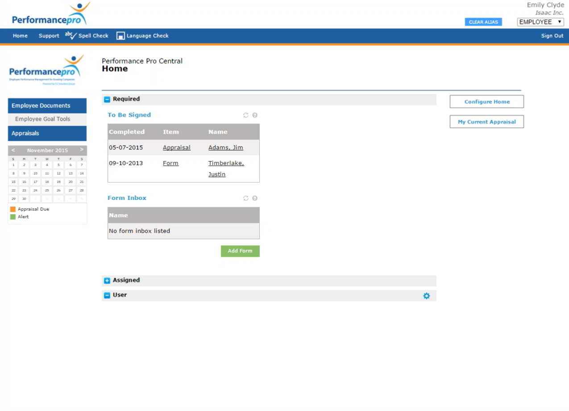Go to previous month in calendar

click(x=13, y=150)
